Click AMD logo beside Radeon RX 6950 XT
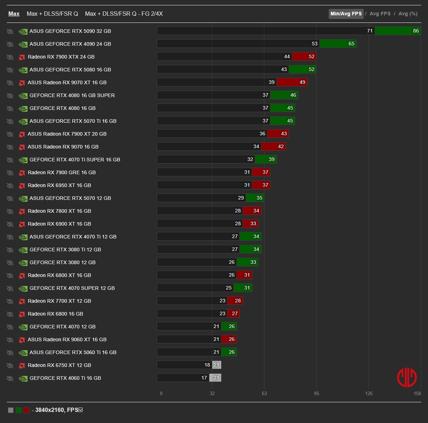This screenshot has width=428, height=423. [22, 186]
